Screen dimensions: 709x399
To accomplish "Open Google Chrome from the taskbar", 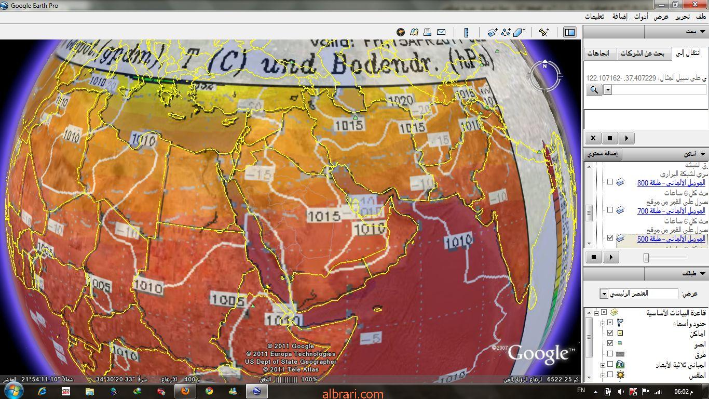I will click(x=209, y=391).
